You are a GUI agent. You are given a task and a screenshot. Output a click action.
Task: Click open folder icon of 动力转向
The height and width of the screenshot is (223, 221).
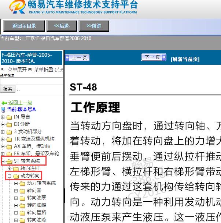click(x=16, y=176)
